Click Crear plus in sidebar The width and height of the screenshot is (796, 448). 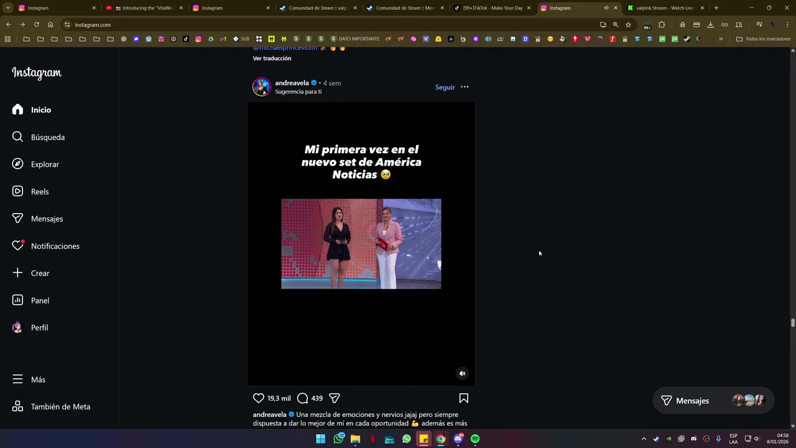(30, 273)
